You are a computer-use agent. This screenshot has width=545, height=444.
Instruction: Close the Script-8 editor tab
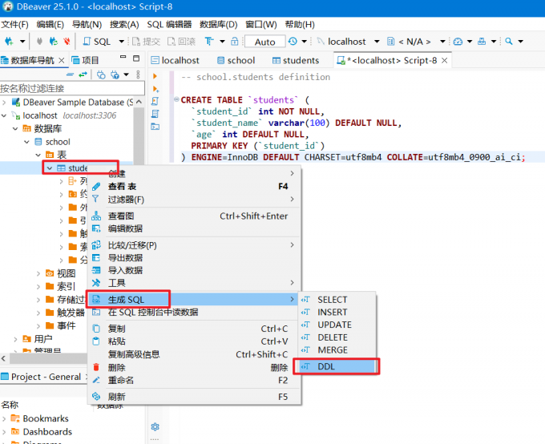click(x=444, y=60)
